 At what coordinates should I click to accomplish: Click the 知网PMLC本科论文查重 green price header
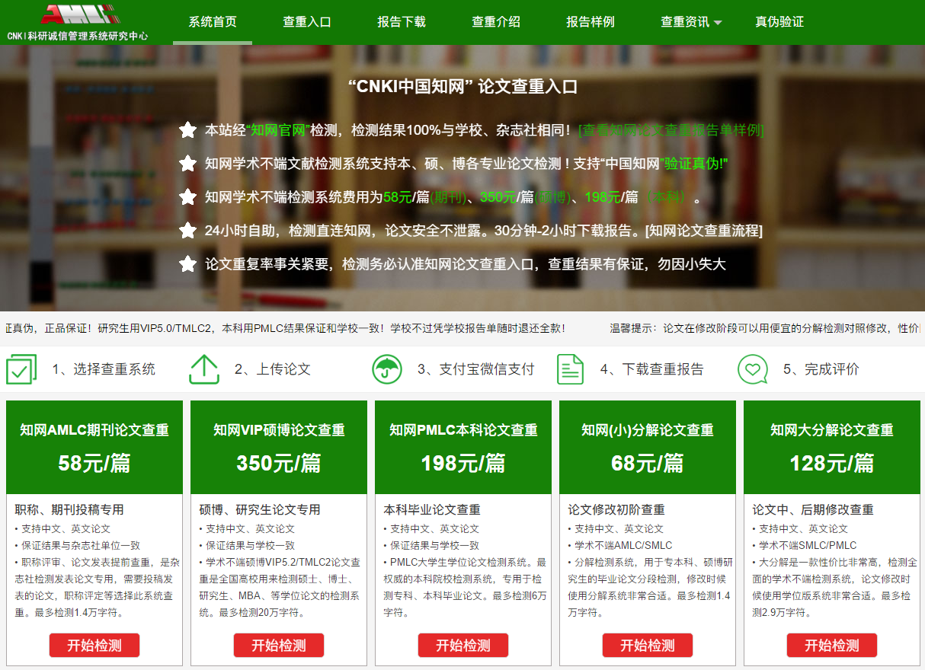(463, 447)
